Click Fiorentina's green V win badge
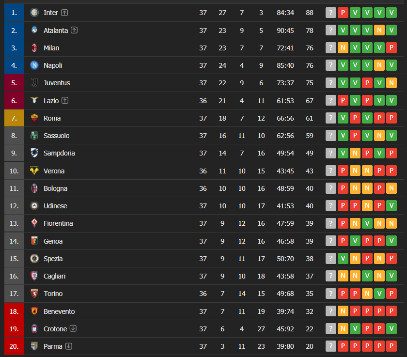Screen dimensions: 407x357 coord(367,223)
